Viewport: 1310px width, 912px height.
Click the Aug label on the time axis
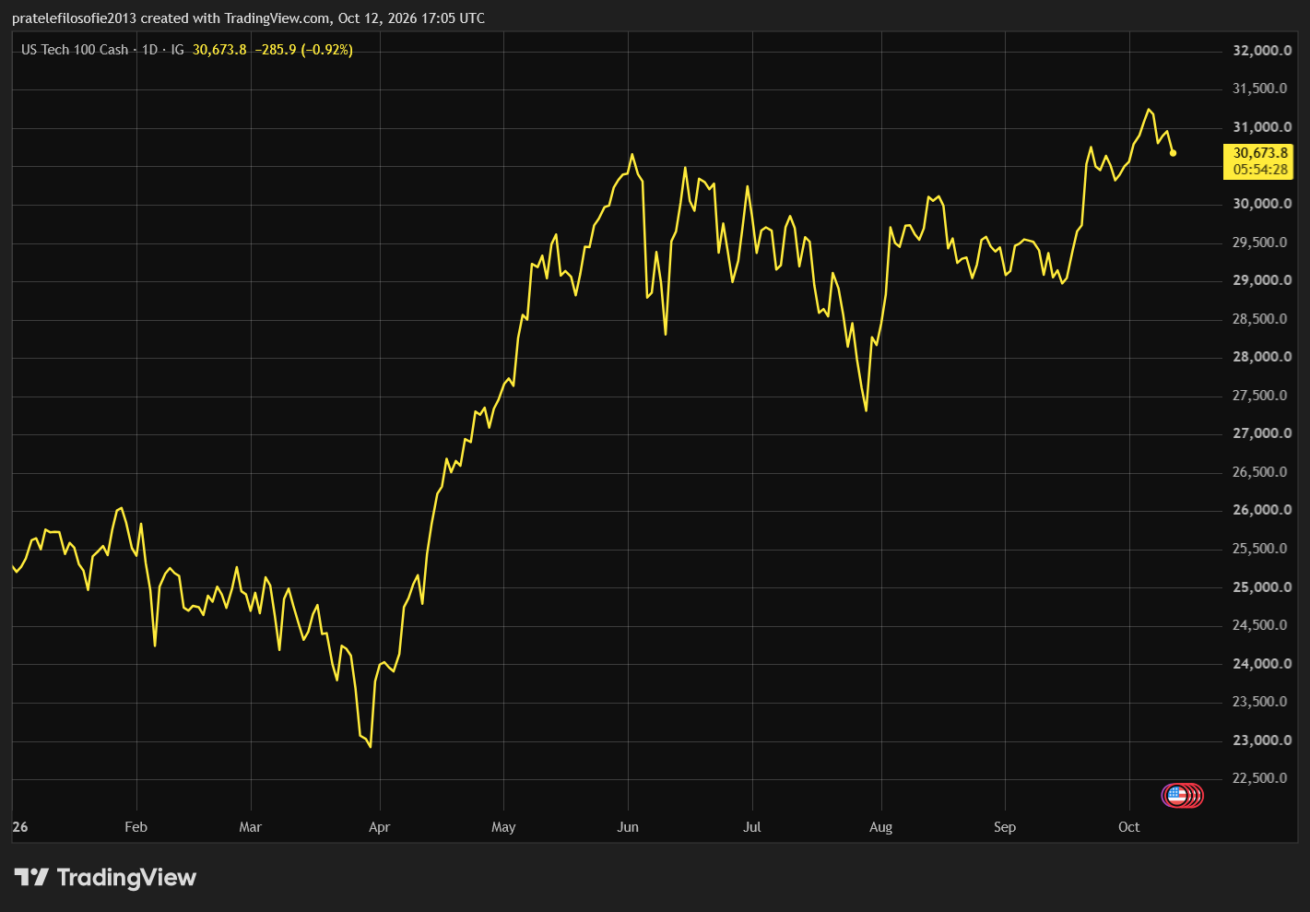click(x=880, y=827)
